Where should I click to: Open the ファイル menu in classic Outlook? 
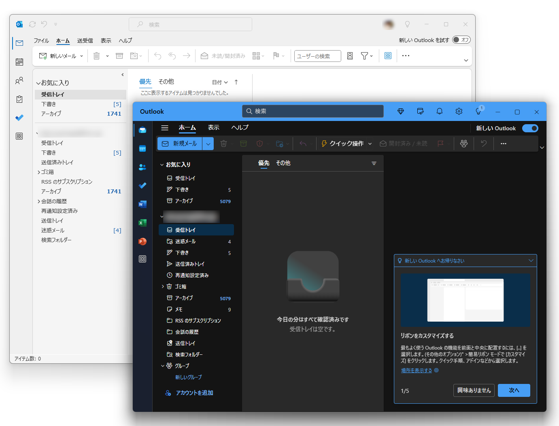[41, 40]
